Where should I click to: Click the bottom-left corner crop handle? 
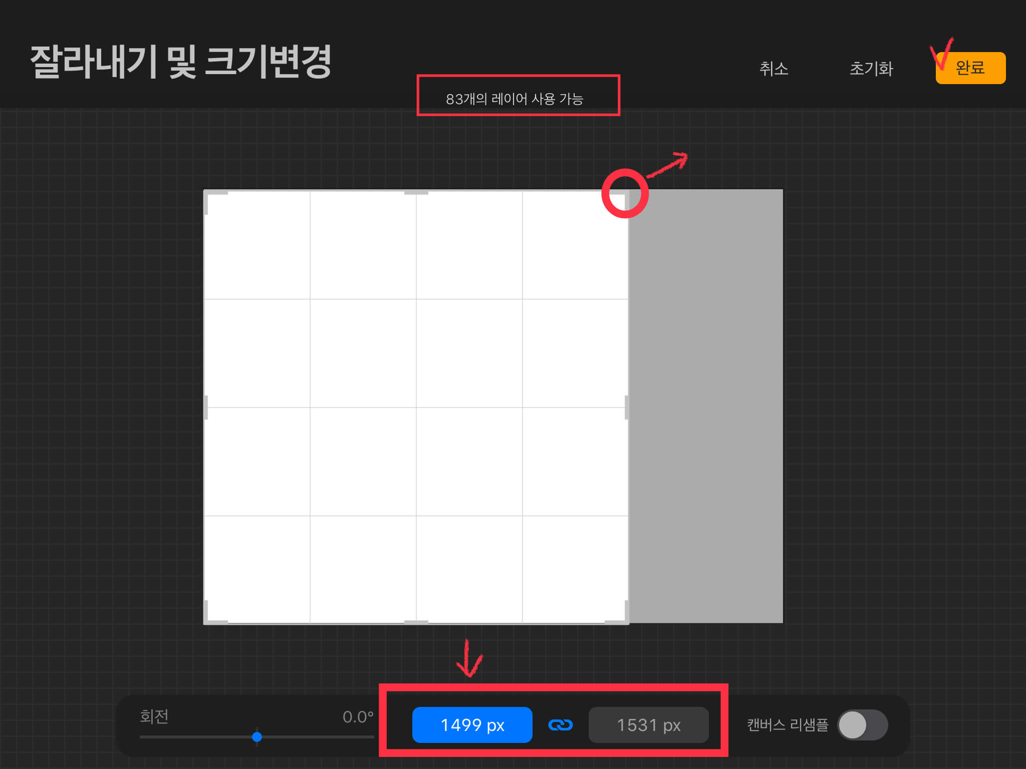[207, 621]
